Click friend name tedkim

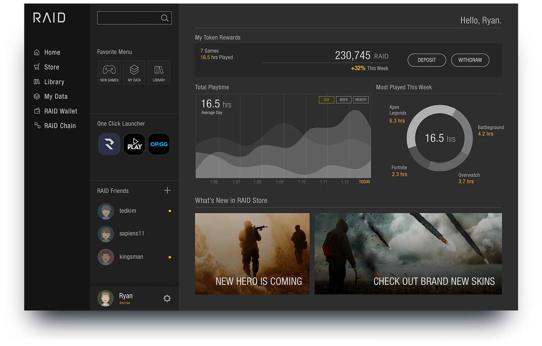coord(128,211)
